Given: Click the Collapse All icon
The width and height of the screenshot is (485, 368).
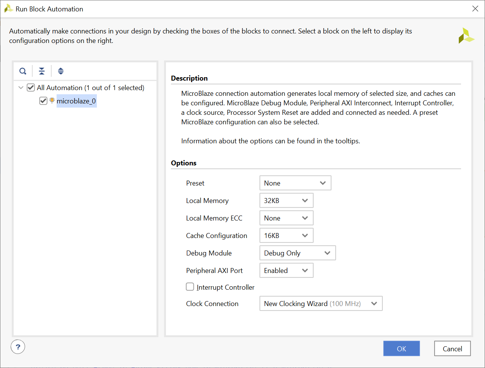Looking at the screenshot, I should [42, 71].
